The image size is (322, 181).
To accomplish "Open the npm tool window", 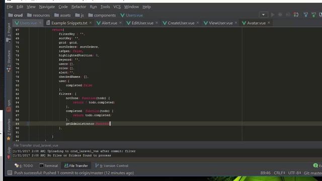I will (9, 106).
